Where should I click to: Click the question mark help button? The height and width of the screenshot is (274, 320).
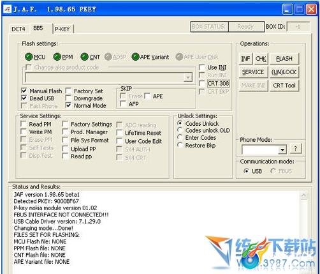tap(296, 148)
